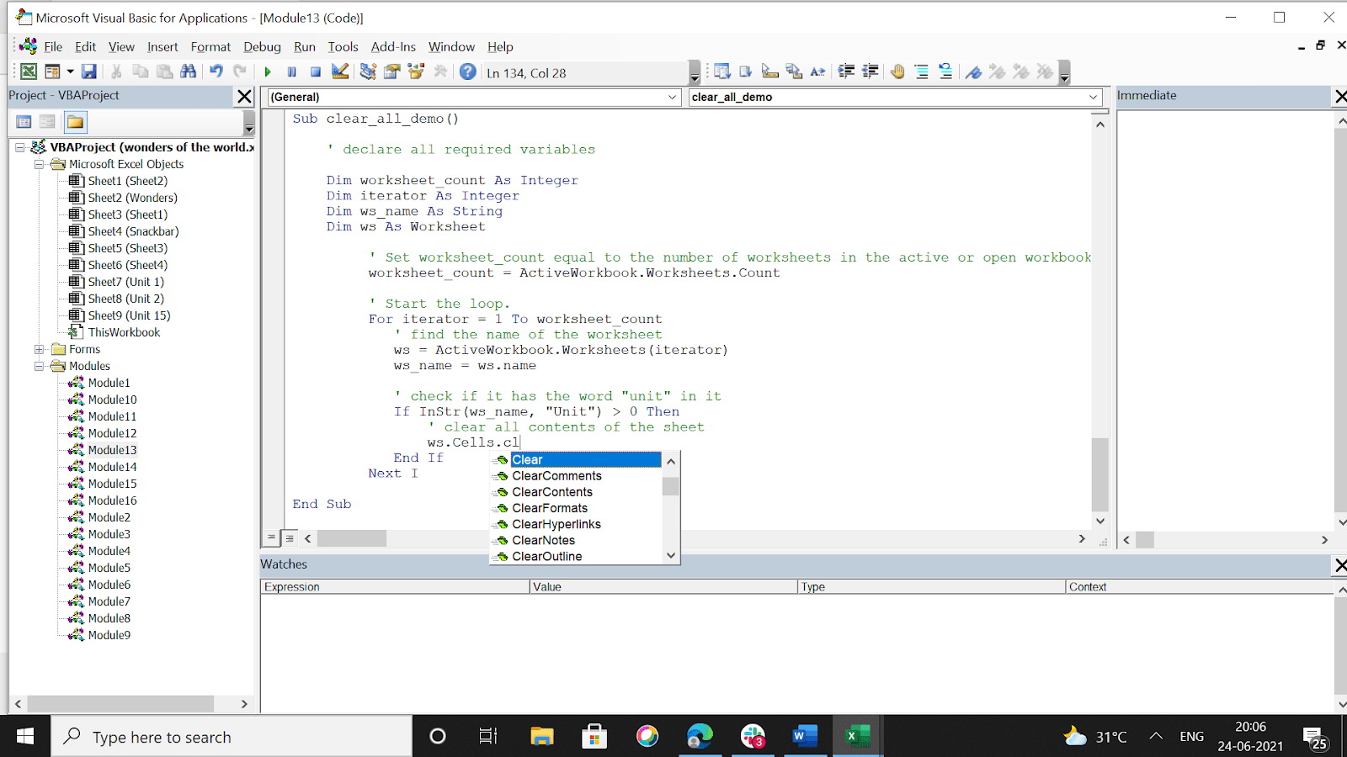Click the Break pause icon in toolbar
This screenshot has height=757, width=1347.
(x=291, y=72)
